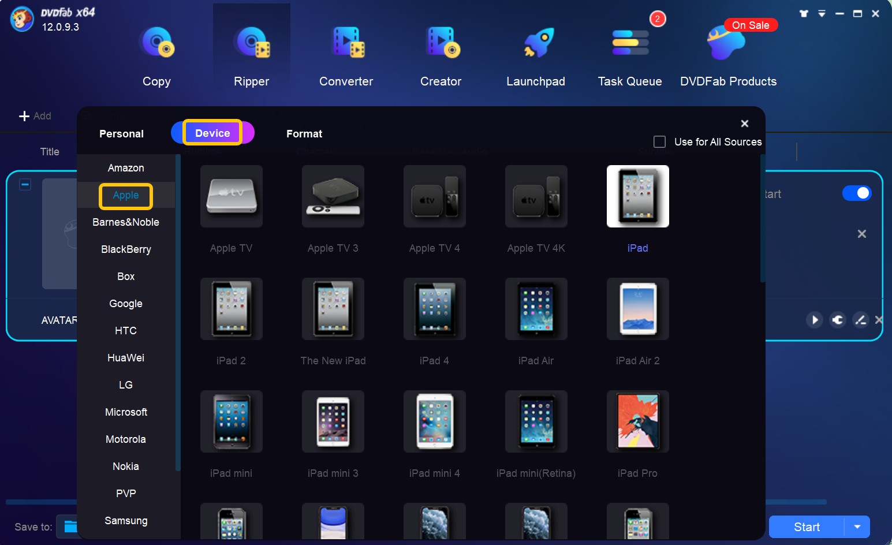892x545 pixels.
Task: Select Amazon in the brand list
Action: coord(126,168)
